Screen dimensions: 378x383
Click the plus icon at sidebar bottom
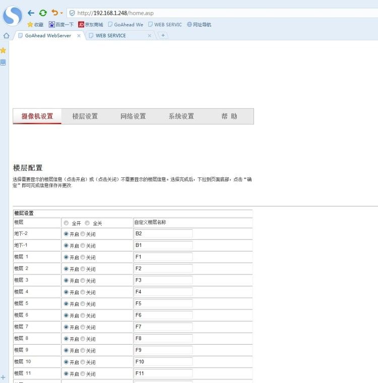(3, 377)
